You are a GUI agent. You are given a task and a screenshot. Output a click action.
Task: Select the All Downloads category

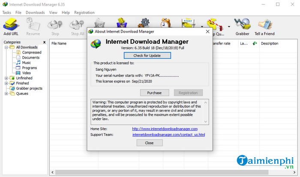click(x=27, y=47)
